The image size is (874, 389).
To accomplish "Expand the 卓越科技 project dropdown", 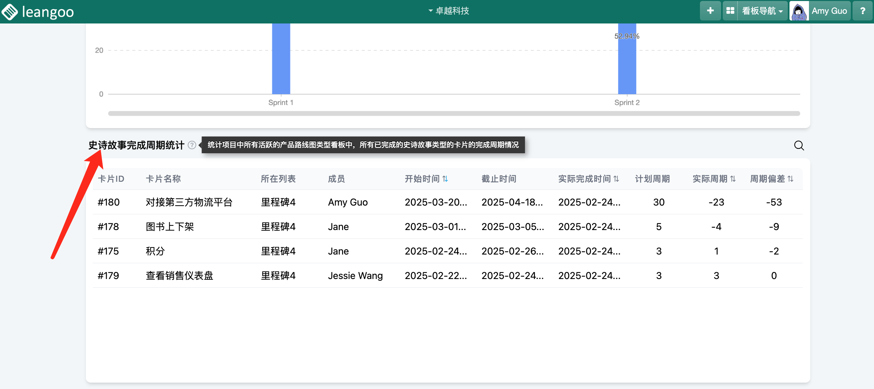I will [448, 11].
